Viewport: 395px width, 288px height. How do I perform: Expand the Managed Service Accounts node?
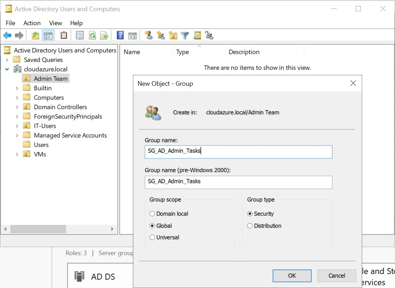[17, 135]
